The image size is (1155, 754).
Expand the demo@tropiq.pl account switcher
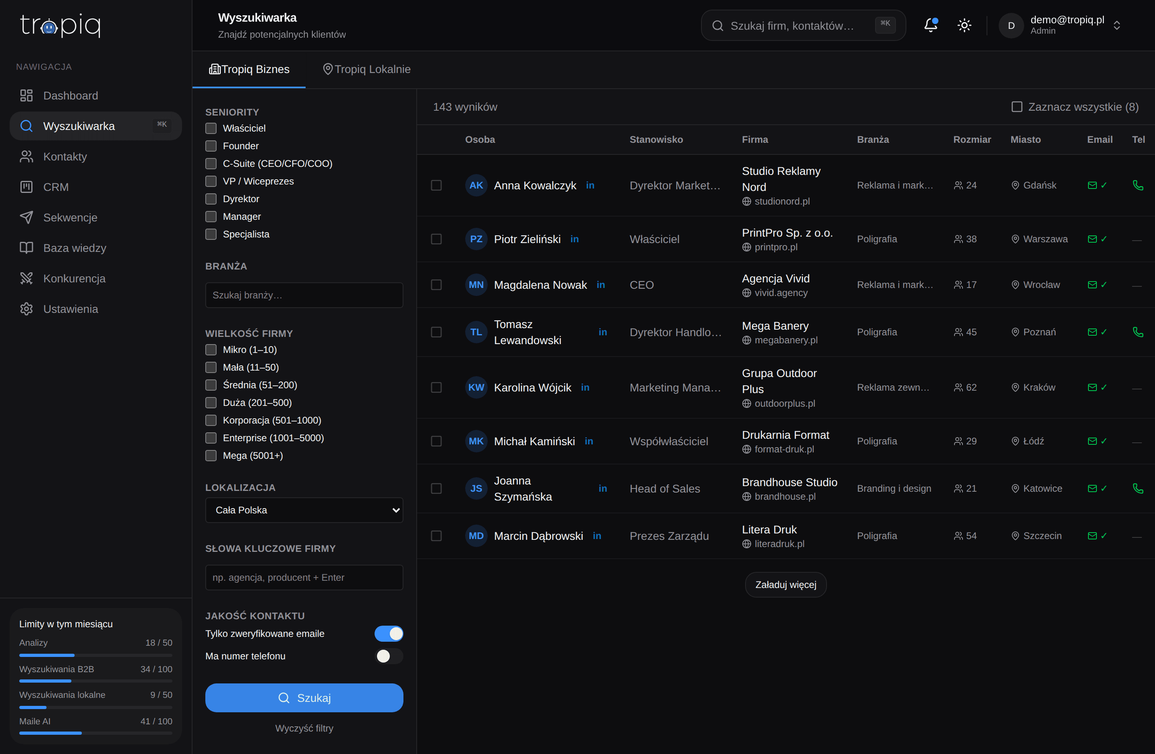[x=1116, y=25]
